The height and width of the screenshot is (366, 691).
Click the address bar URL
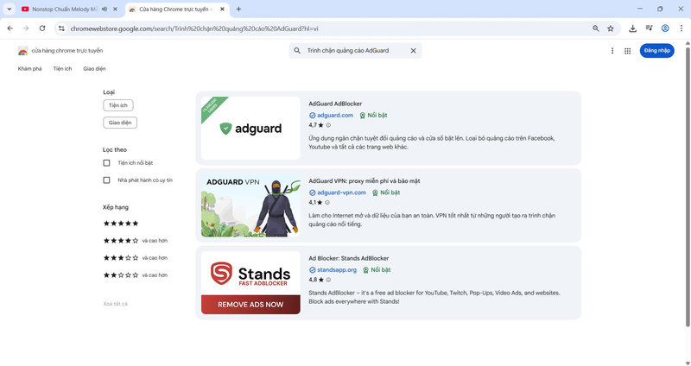194,28
